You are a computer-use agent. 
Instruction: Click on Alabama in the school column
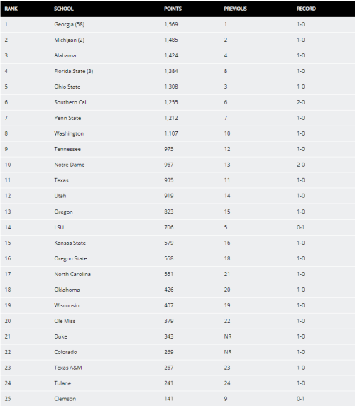65,55
